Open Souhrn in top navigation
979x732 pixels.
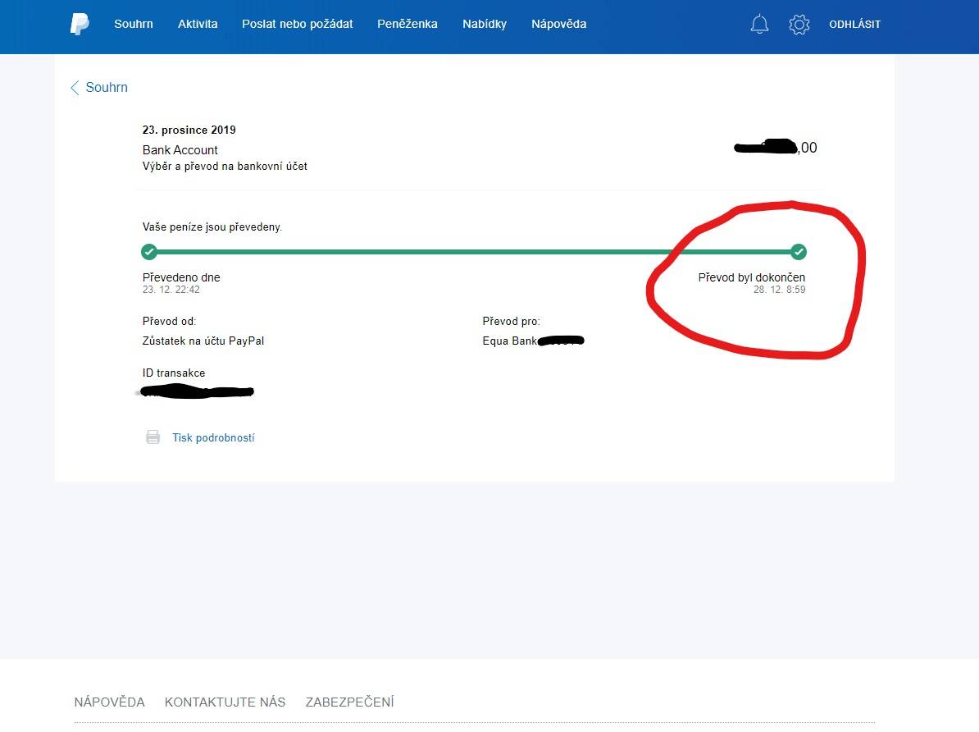pos(134,24)
